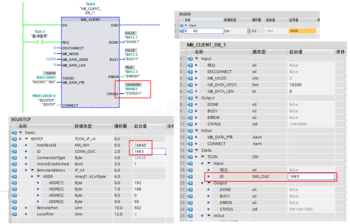
Task: Collapse TCON Output group at row 20
Action: coord(209,183)
